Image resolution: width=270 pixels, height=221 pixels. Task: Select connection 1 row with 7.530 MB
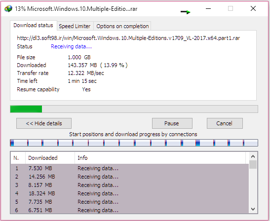tap(130, 168)
